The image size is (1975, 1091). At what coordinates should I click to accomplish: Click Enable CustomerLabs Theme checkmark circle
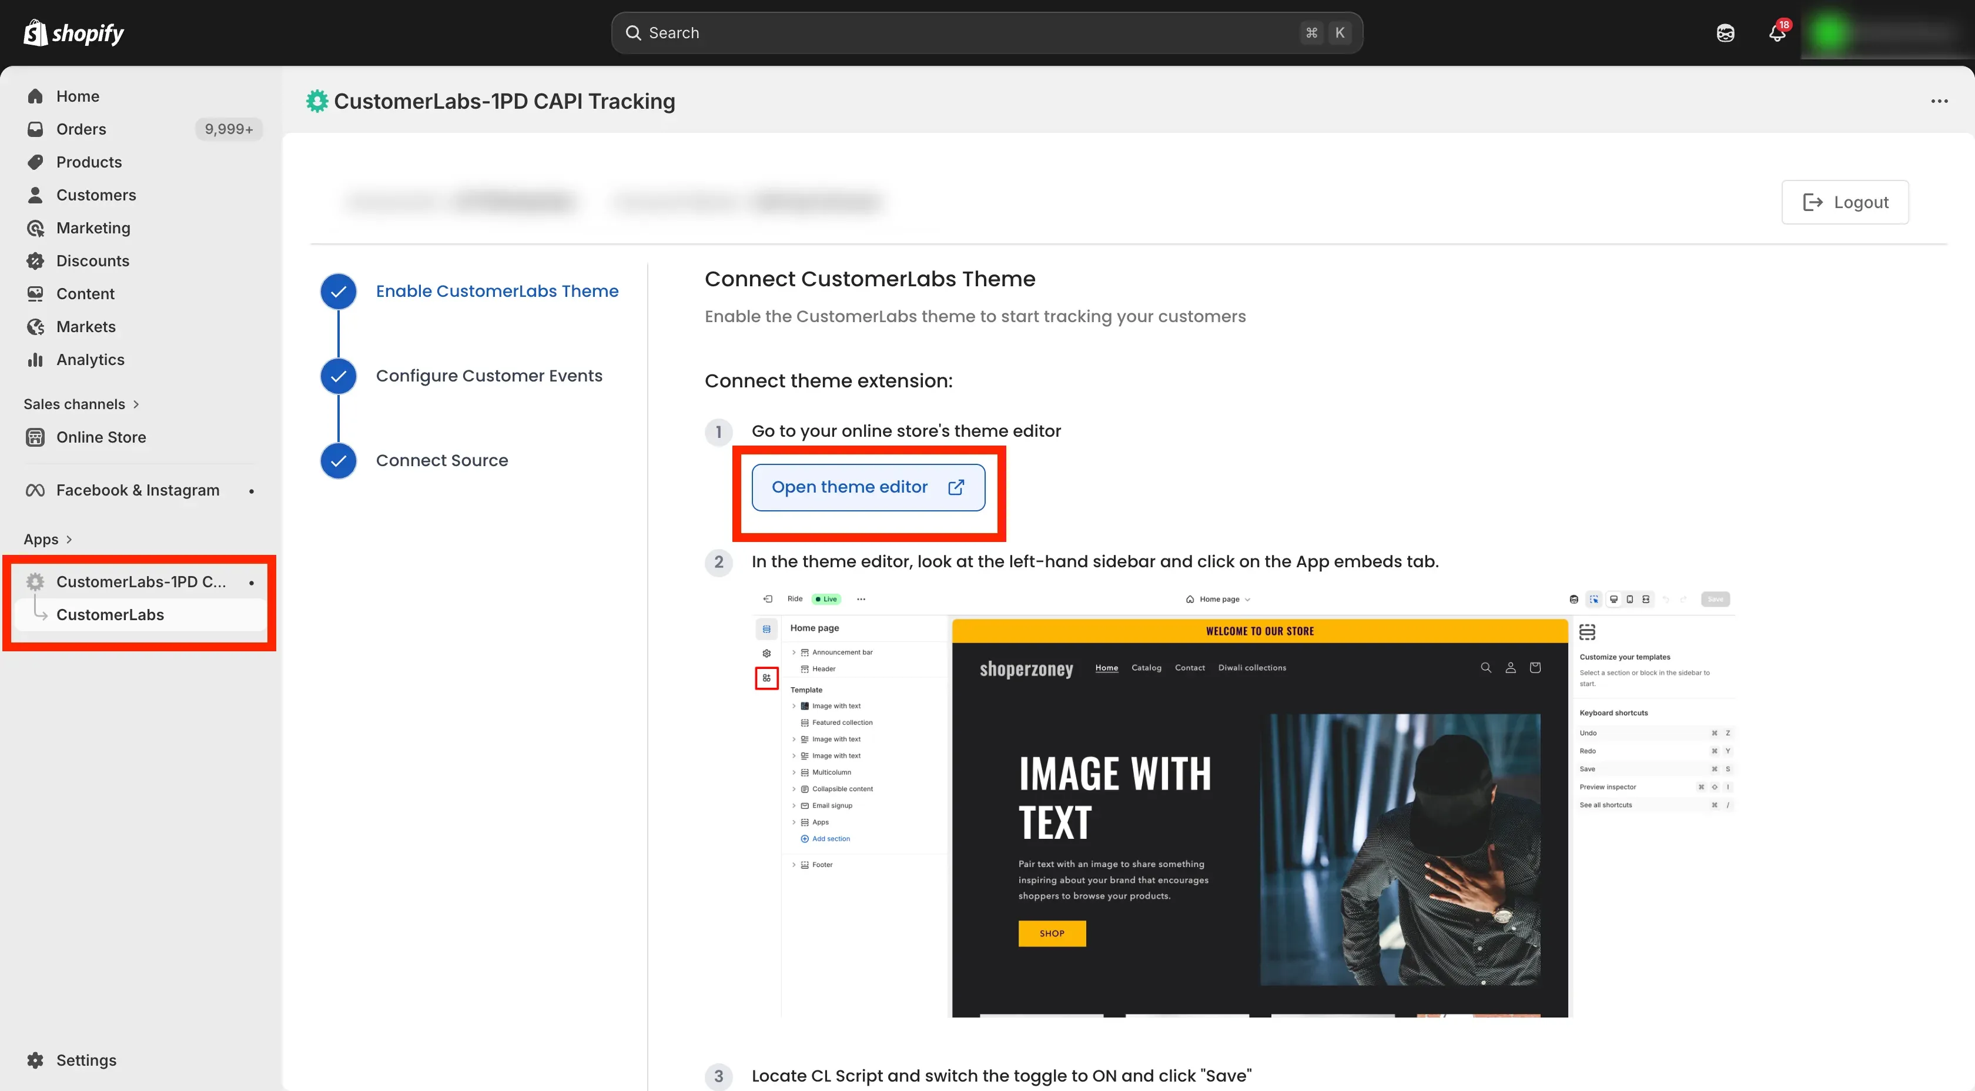pos(338,292)
